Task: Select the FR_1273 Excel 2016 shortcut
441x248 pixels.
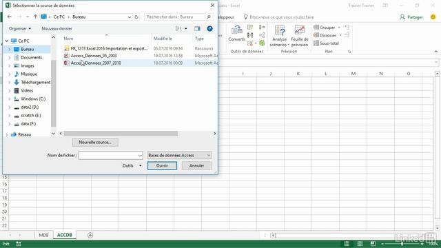Action: [109, 48]
